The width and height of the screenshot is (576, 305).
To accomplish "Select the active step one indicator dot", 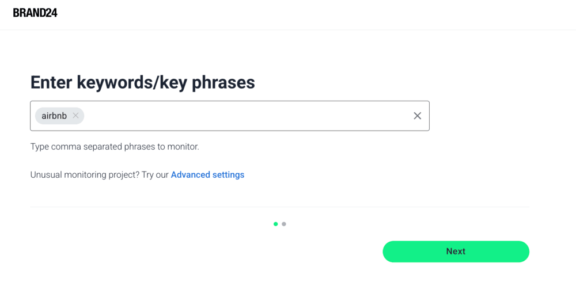I will [x=276, y=224].
